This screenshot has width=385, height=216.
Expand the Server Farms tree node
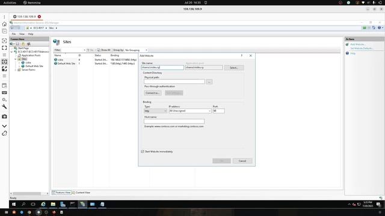(x=16, y=70)
